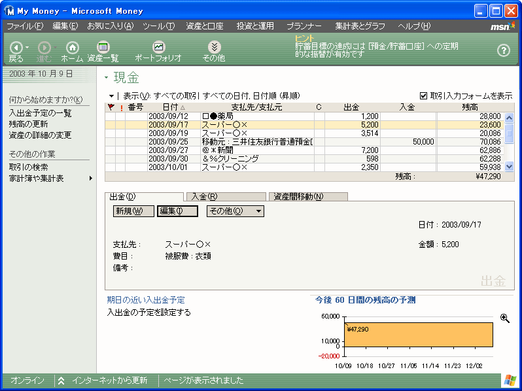522x391 pixels.
Task: Click the msn logo
Action: [x=502, y=26]
